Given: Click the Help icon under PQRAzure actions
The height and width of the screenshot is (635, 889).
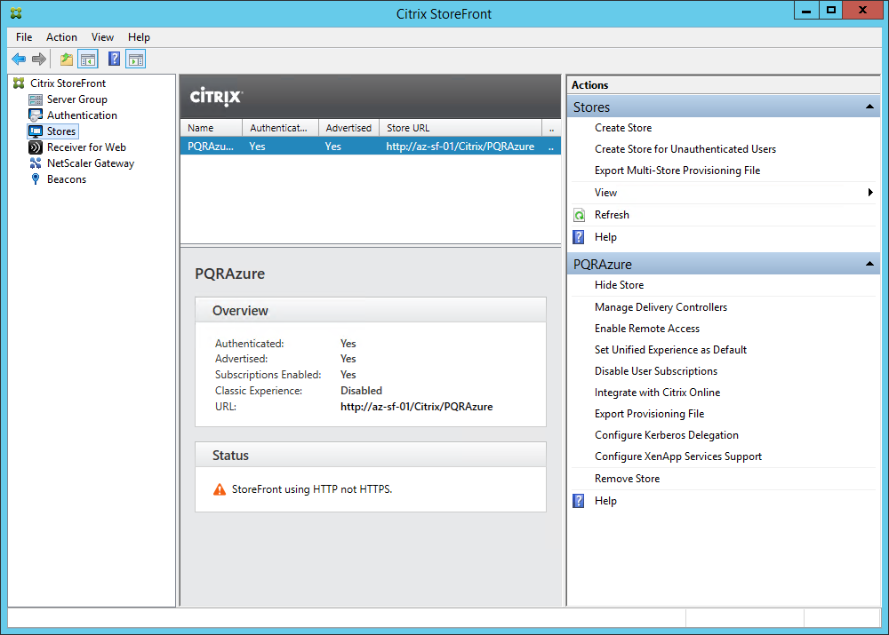Looking at the screenshot, I should (x=579, y=501).
